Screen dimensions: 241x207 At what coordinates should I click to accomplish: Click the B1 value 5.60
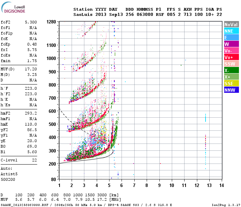(32, 152)
